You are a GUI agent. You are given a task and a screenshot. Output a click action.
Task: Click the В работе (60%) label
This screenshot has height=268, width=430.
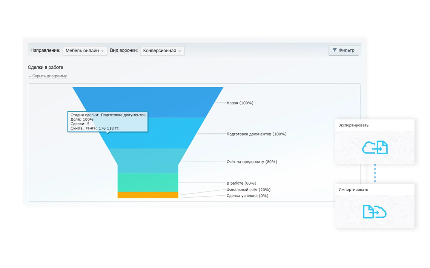(241, 183)
